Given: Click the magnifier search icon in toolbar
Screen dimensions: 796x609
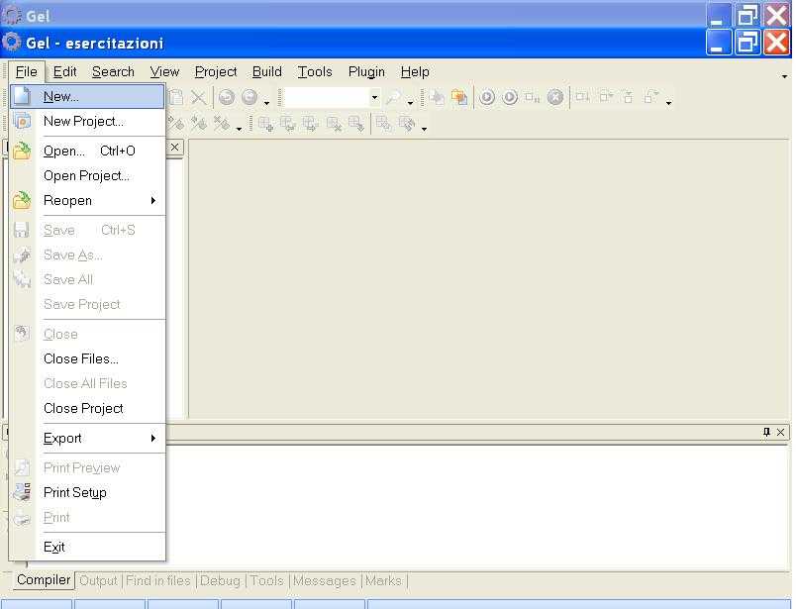Looking at the screenshot, I should point(393,97).
